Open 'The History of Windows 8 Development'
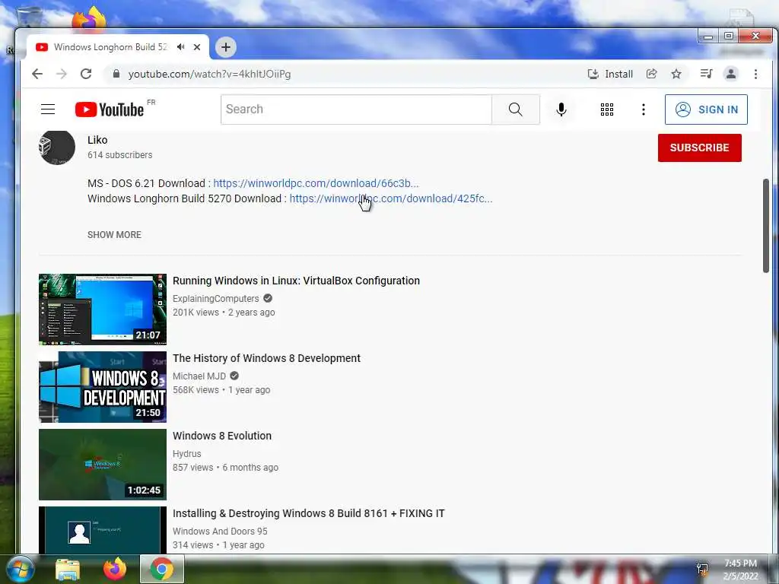 point(266,358)
